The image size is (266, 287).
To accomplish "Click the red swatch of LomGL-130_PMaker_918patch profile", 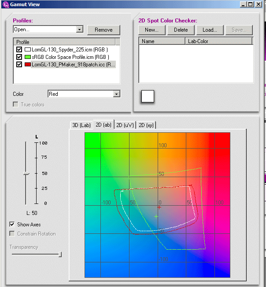I will (27, 65).
